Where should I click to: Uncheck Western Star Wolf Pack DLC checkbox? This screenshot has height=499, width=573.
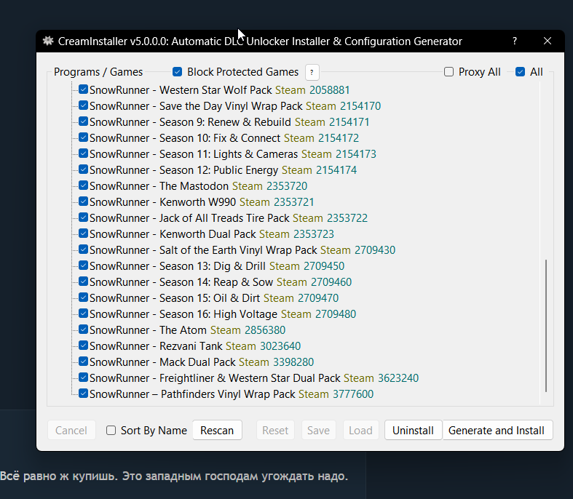point(83,89)
